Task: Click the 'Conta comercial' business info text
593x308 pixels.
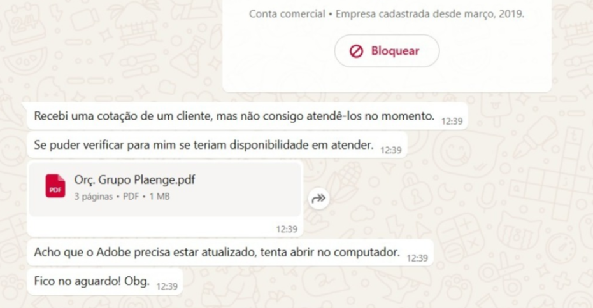Action: [287, 14]
